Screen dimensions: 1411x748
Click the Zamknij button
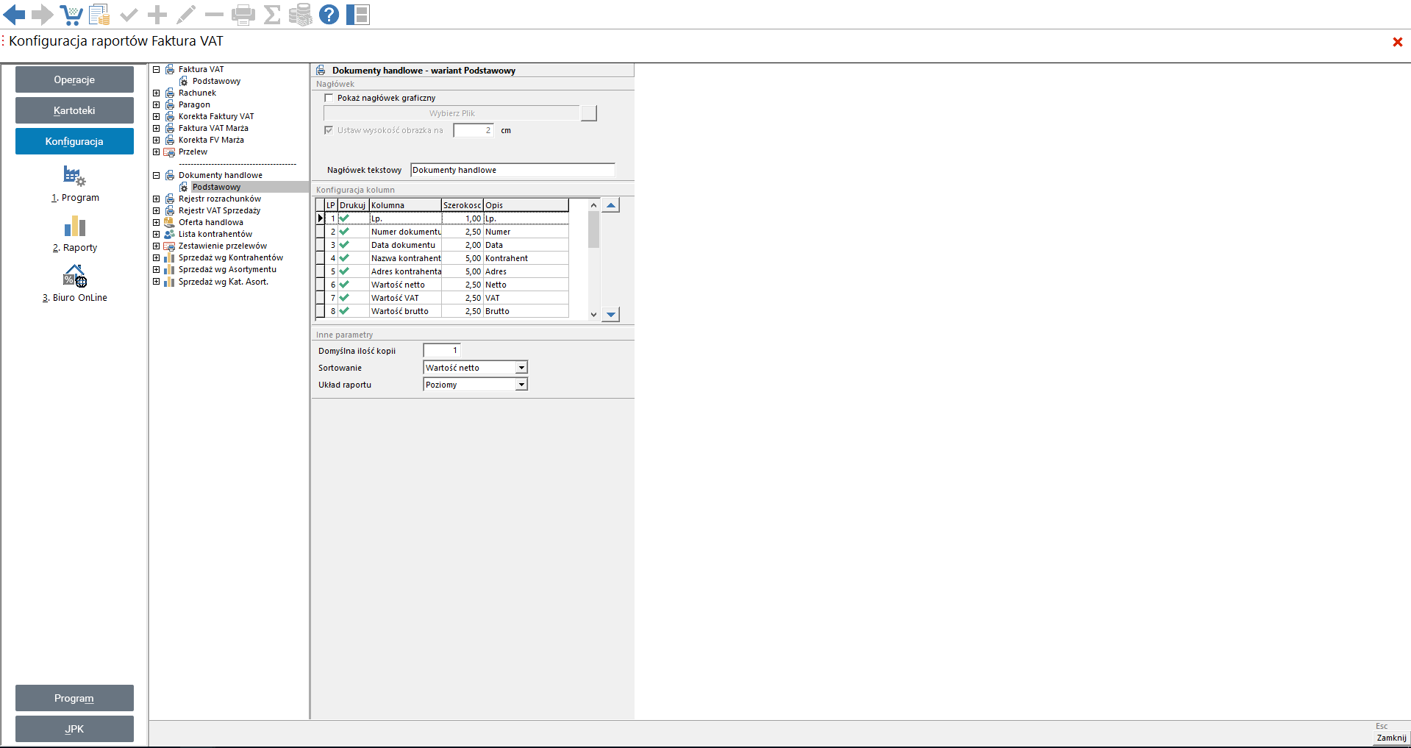[1391, 738]
